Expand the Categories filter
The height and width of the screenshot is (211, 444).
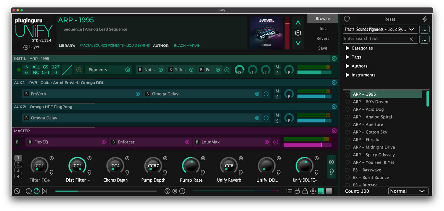pyautogui.click(x=348, y=48)
